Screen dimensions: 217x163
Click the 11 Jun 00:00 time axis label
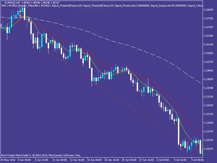pyautogui.click(x=60, y=160)
